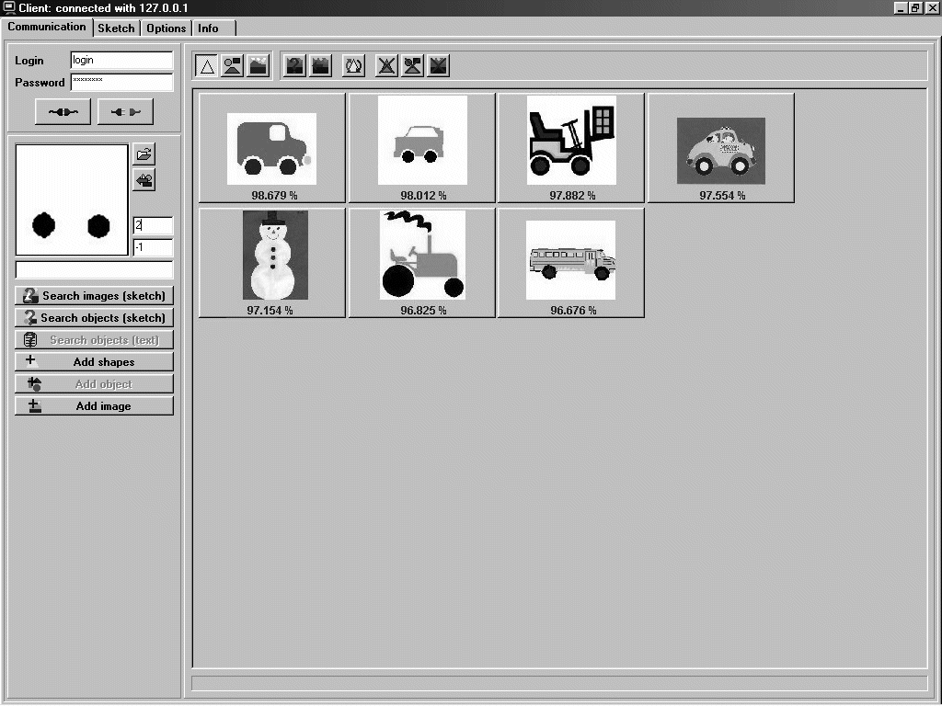Click the rotating triangle refresh icon

[x=353, y=66]
